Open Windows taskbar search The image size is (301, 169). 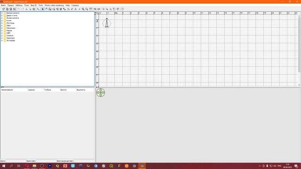click(11, 166)
